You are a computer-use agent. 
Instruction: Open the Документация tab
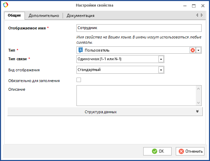(x=80, y=16)
